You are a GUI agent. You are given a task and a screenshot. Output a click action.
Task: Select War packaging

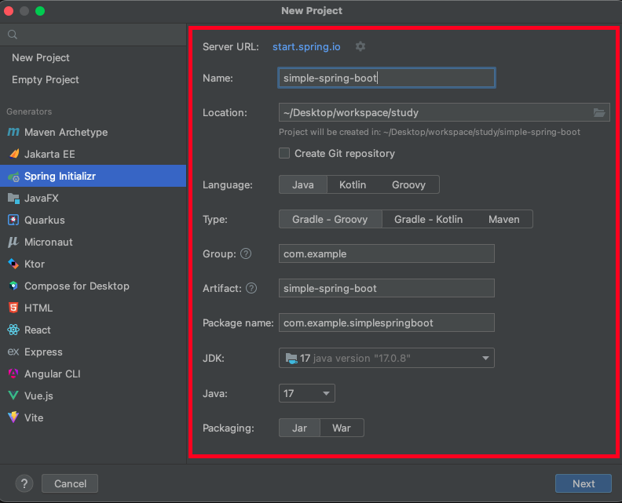pyautogui.click(x=342, y=428)
